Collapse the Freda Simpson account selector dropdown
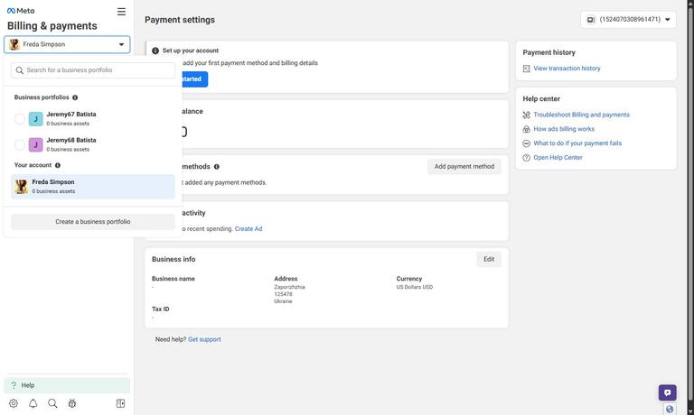The height and width of the screenshot is (415, 694). point(67,44)
